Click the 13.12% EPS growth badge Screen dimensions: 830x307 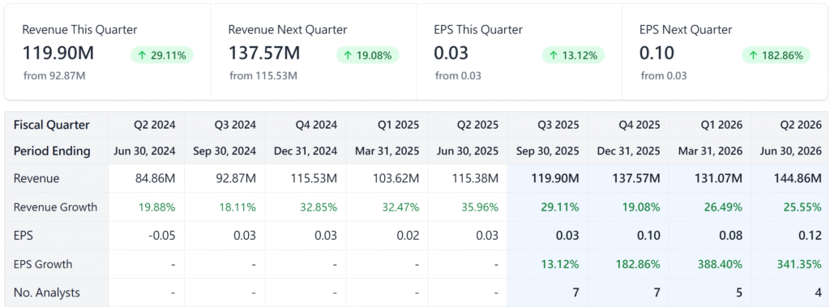pos(573,55)
